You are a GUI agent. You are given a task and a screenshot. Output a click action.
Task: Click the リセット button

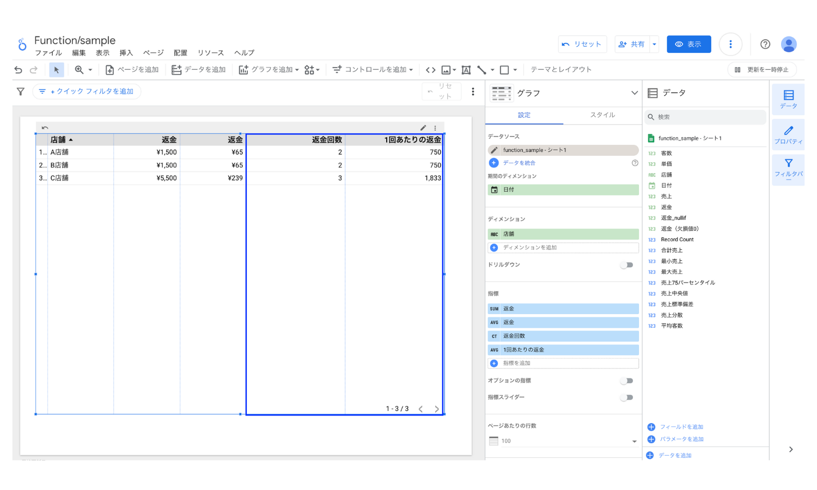[x=582, y=44]
